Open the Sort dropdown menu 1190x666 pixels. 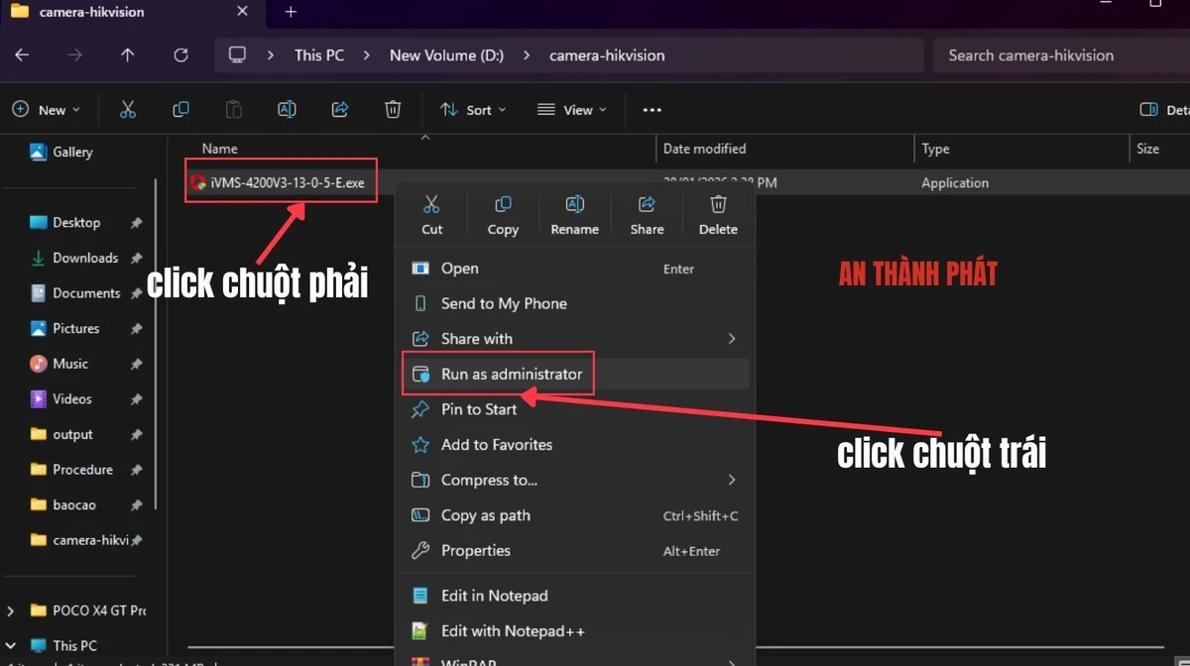(x=473, y=110)
